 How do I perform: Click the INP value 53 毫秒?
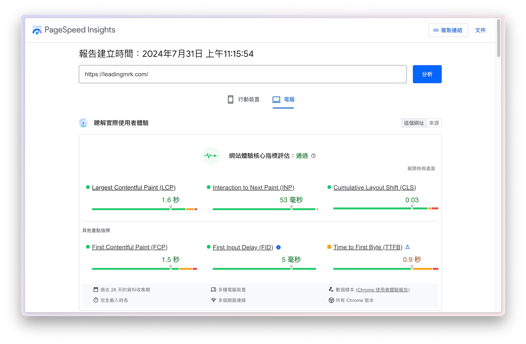click(x=291, y=200)
